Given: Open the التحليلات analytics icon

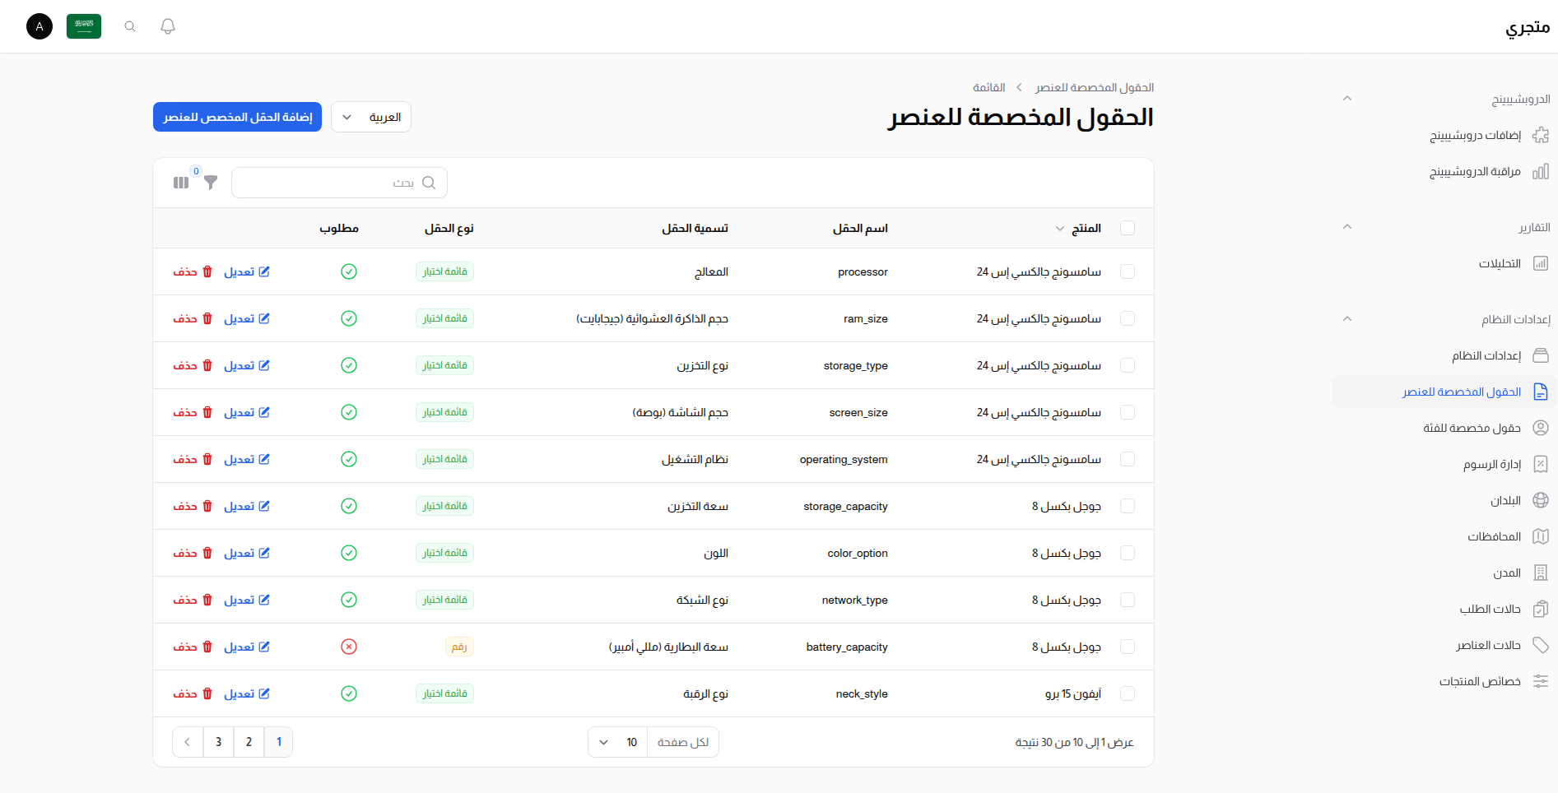Looking at the screenshot, I should click(1541, 263).
